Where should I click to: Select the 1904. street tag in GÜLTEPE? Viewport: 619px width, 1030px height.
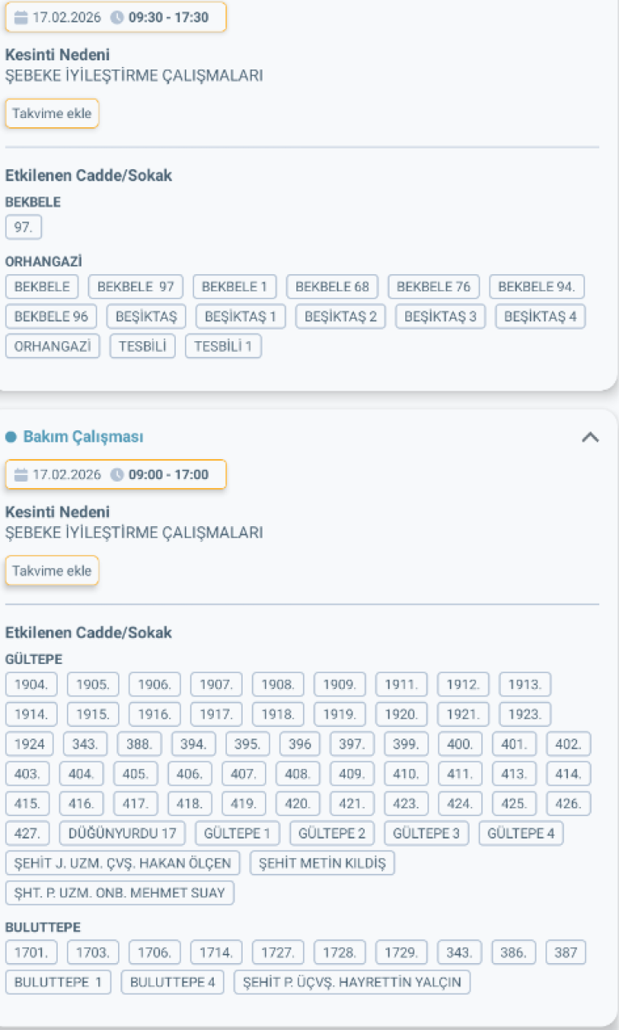click(x=31, y=685)
